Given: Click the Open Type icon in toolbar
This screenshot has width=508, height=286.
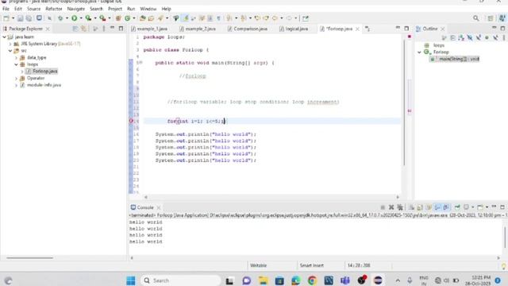Looking at the screenshot, I should (143, 18).
